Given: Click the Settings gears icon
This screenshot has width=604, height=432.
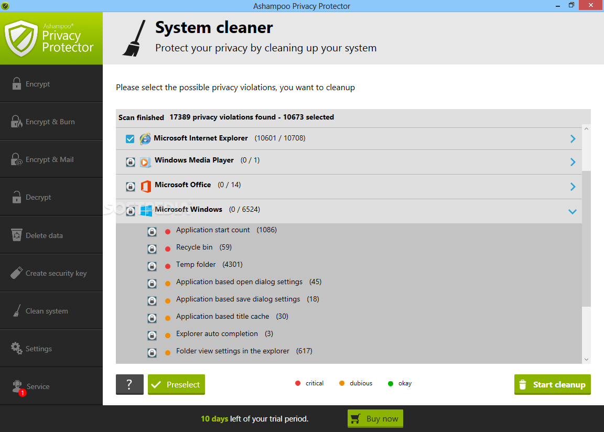Looking at the screenshot, I should pos(17,348).
